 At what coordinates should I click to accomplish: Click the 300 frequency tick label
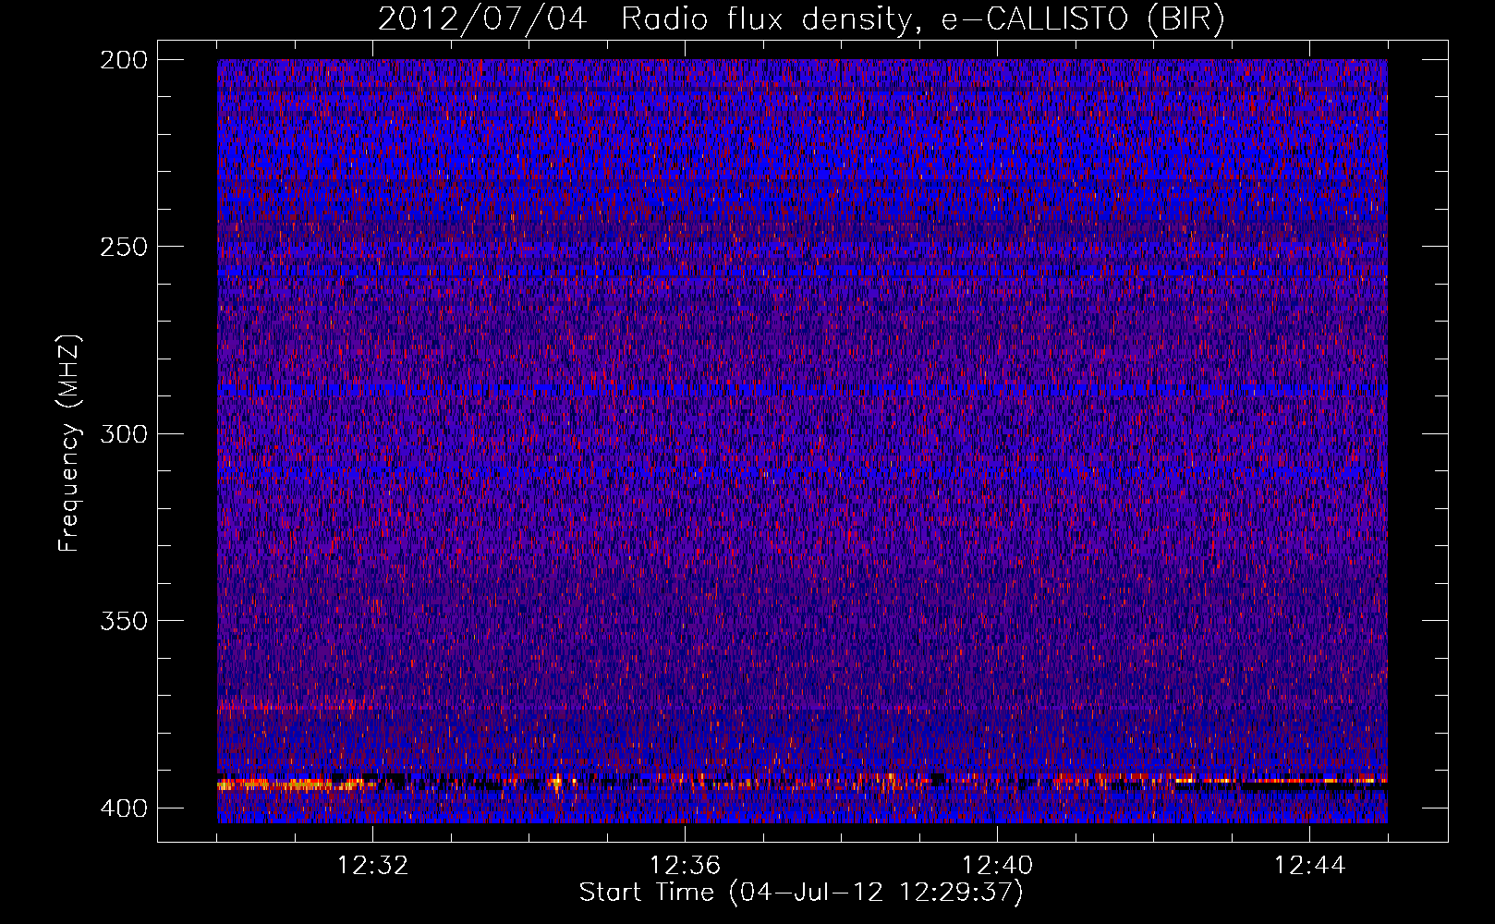123,433
